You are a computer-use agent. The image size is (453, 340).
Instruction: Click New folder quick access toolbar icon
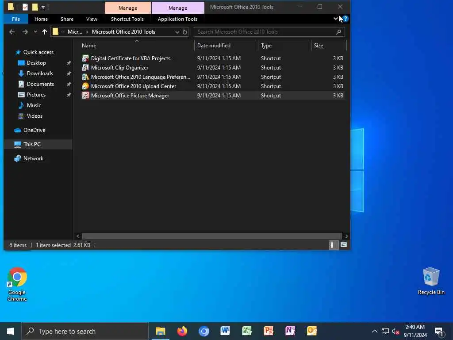pos(35,7)
